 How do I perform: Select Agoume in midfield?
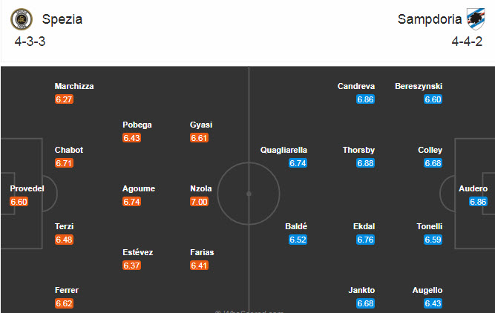click(x=139, y=188)
